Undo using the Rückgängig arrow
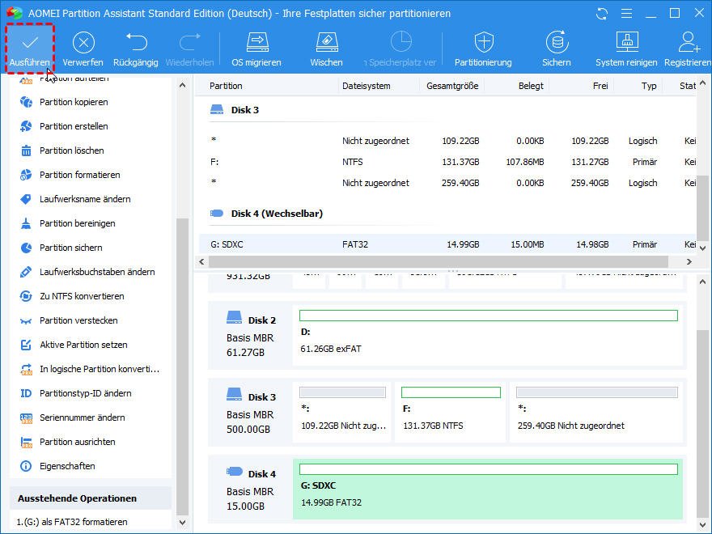712x534 pixels. [x=135, y=48]
